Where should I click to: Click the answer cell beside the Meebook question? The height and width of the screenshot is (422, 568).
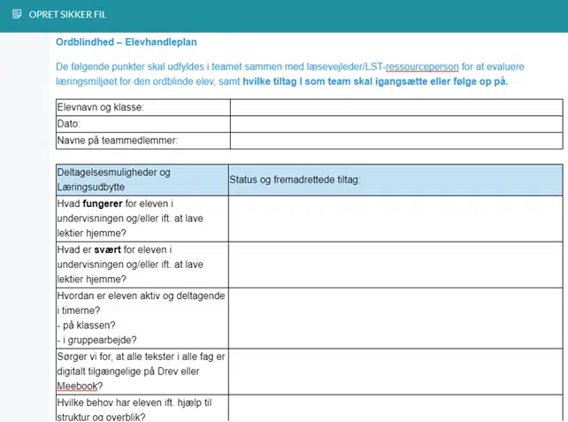pyautogui.click(x=395, y=371)
